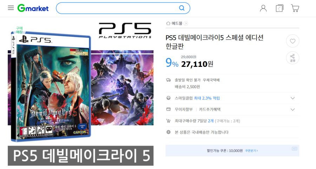
Task: Click the 쿠폰받기 coupon link
Action: click(251, 150)
